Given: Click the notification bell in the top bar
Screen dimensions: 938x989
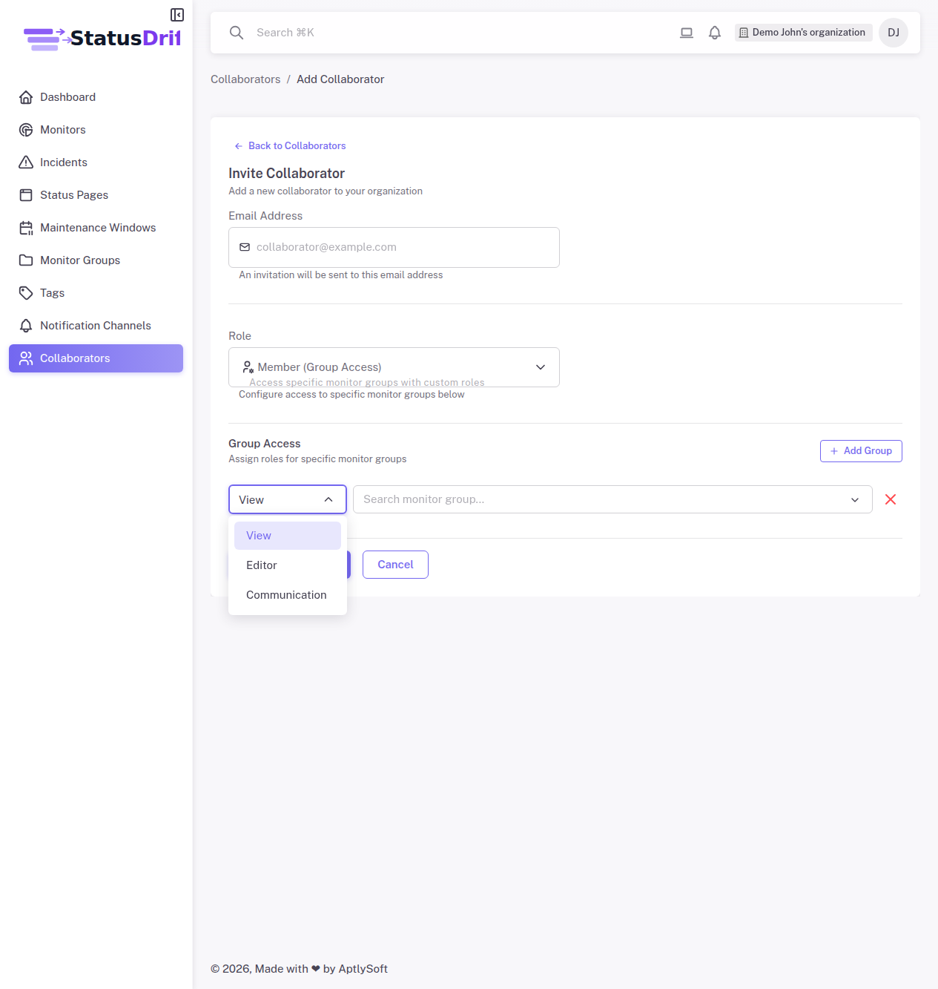Looking at the screenshot, I should [x=714, y=33].
